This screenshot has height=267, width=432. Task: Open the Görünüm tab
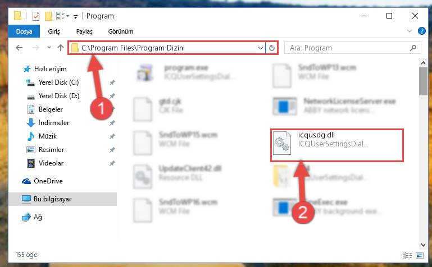pyautogui.click(x=121, y=31)
